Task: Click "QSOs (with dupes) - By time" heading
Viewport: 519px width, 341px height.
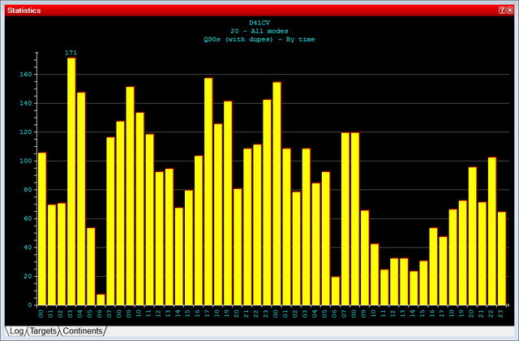Action: click(259, 39)
